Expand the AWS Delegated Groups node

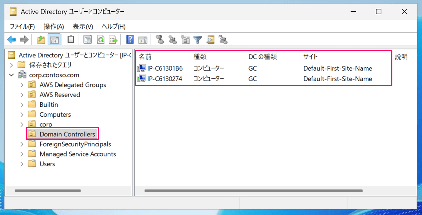[22, 85]
